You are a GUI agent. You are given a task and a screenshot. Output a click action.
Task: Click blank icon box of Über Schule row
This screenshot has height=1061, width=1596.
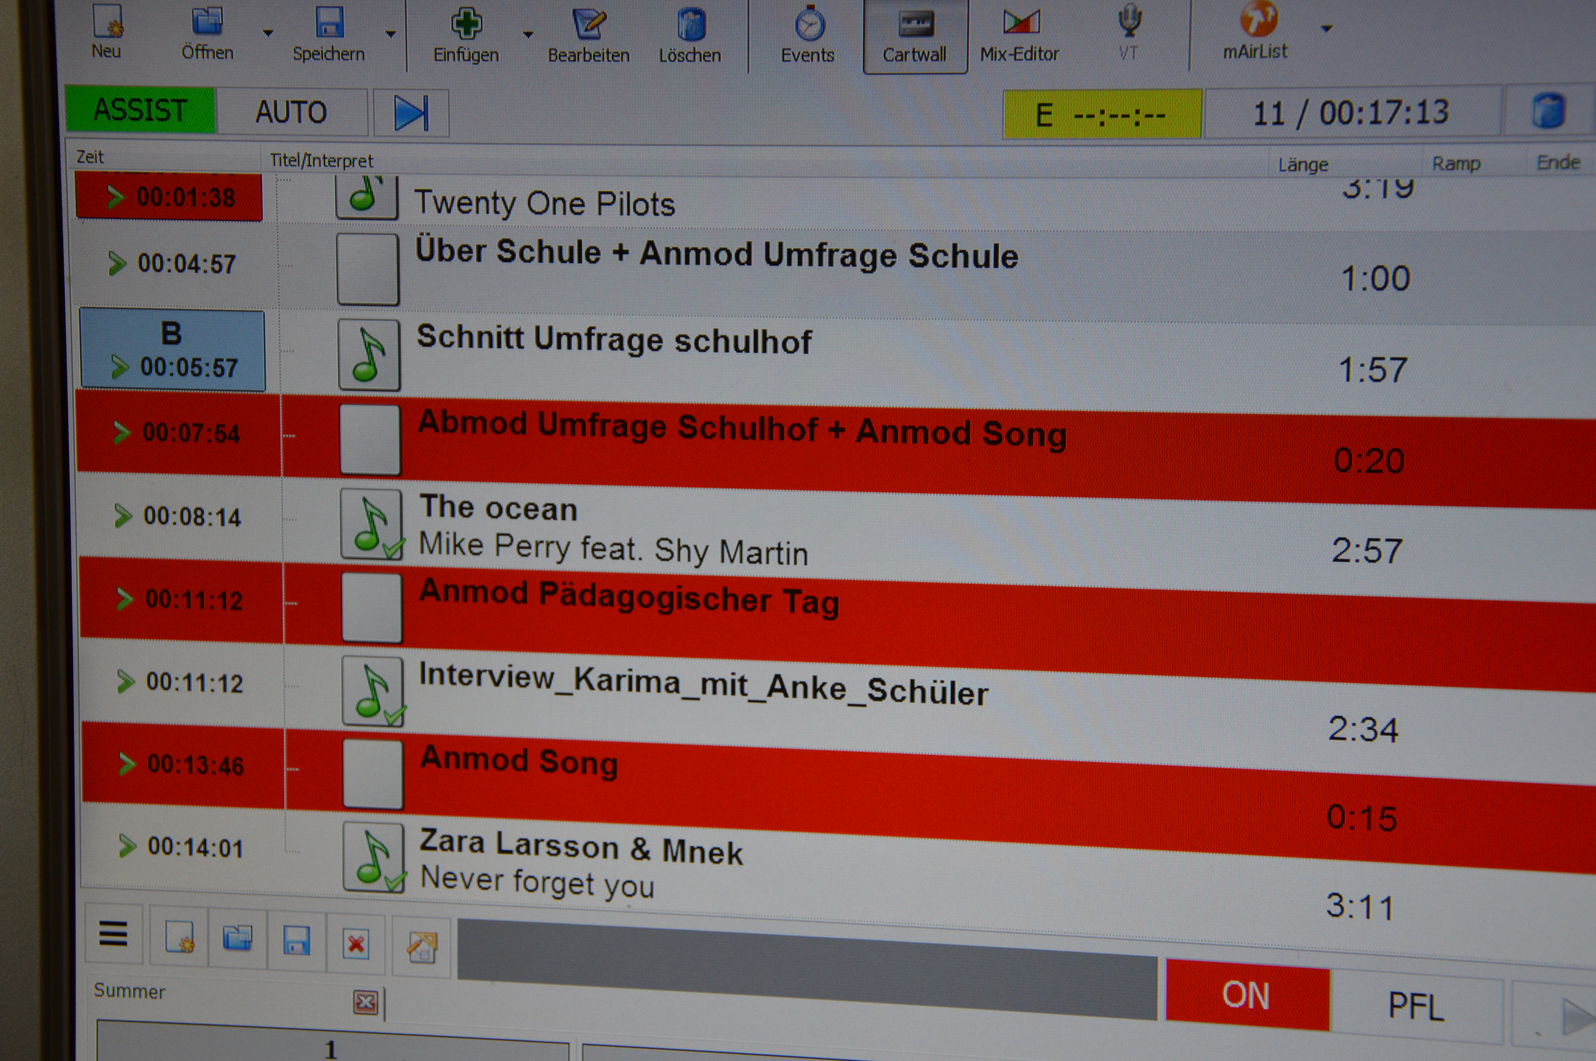pos(368,269)
